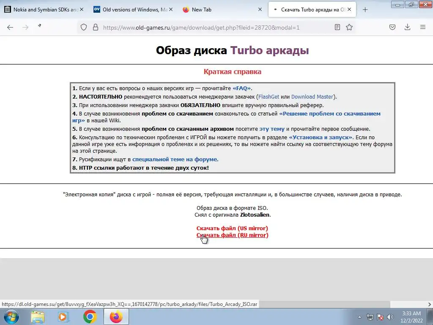The image size is (433, 325).
Task: Toggle reader view icon in address bar
Action: click(x=337, y=27)
